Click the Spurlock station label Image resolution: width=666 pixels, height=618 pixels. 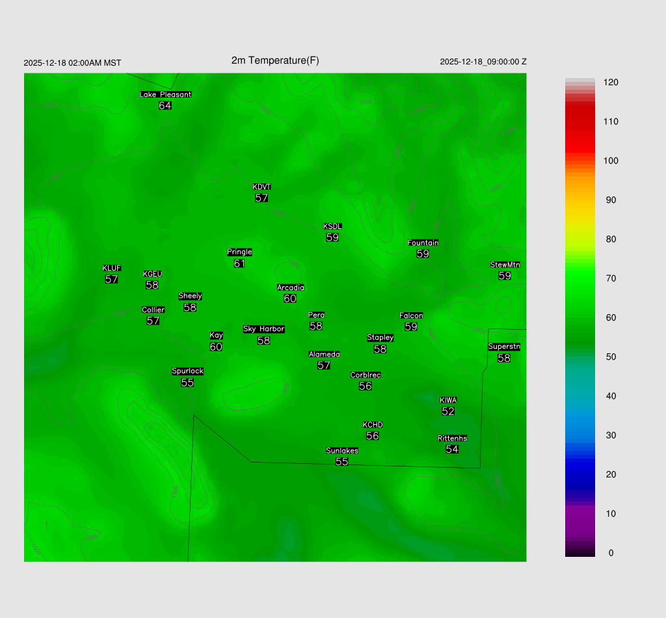[x=187, y=371]
